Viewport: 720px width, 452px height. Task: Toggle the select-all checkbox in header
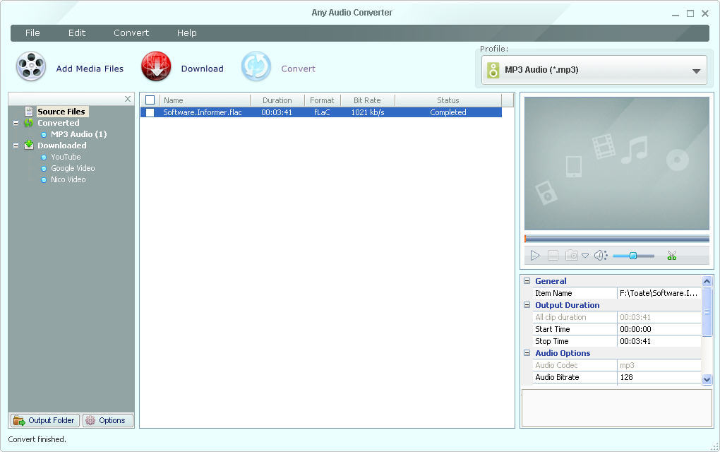[x=150, y=100]
